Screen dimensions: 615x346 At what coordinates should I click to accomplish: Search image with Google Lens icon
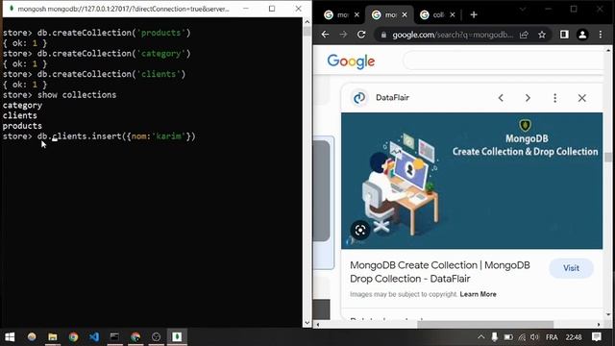360,230
